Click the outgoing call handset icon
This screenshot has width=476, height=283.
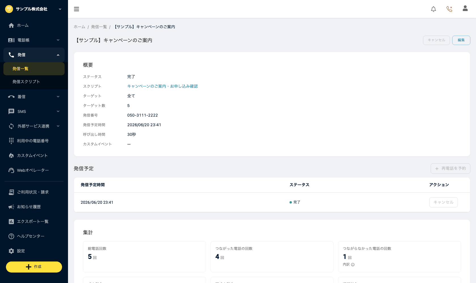coord(11,55)
